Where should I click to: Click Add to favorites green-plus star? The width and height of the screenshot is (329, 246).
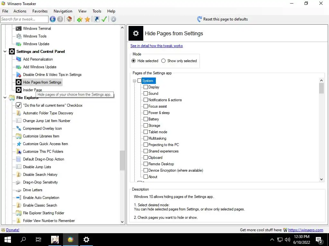[x=80, y=20]
